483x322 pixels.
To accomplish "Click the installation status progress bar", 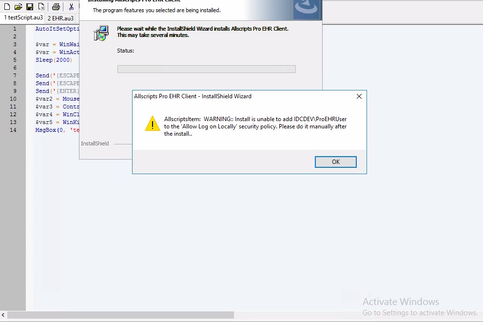I will pyautogui.click(x=206, y=69).
